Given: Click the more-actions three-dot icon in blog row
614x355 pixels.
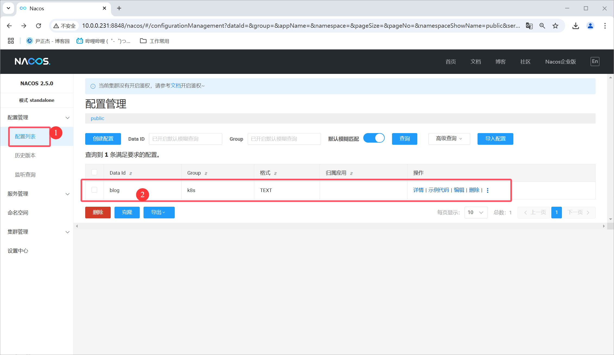Looking at the screenshot, I should click(x=488, y=190).
